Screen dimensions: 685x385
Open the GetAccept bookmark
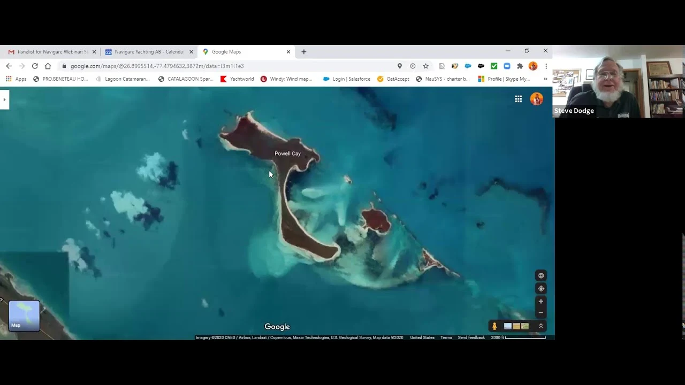pyautogui.click(x=393, y=79)
